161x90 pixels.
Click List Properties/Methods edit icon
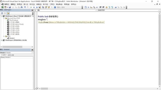pos(86,7)
